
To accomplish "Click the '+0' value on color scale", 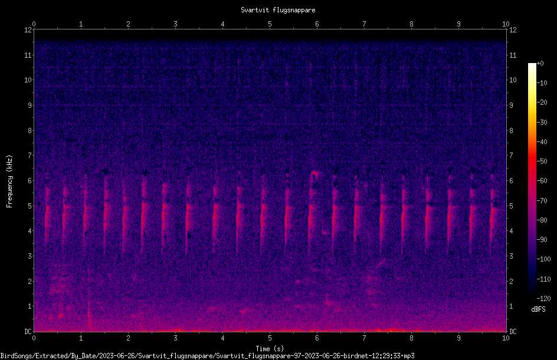I will click(x=540, y=64).
